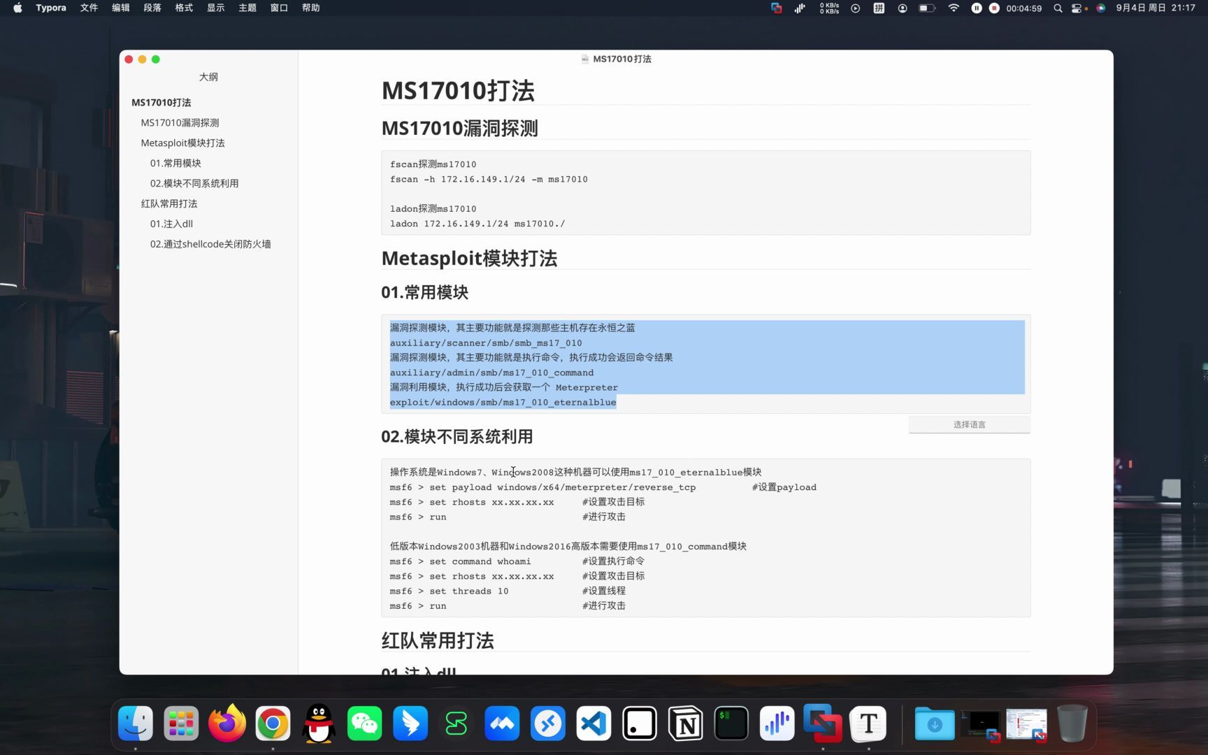Click the set threads 10 command line

coord(449,591)
